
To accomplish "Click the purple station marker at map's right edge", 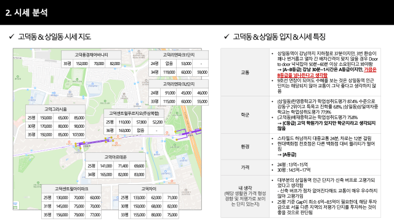I will [190, 132].
